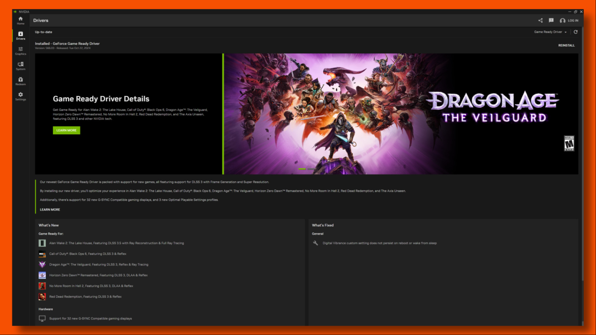Expand the Game Ready Driver dropdown

click(550, 32)
